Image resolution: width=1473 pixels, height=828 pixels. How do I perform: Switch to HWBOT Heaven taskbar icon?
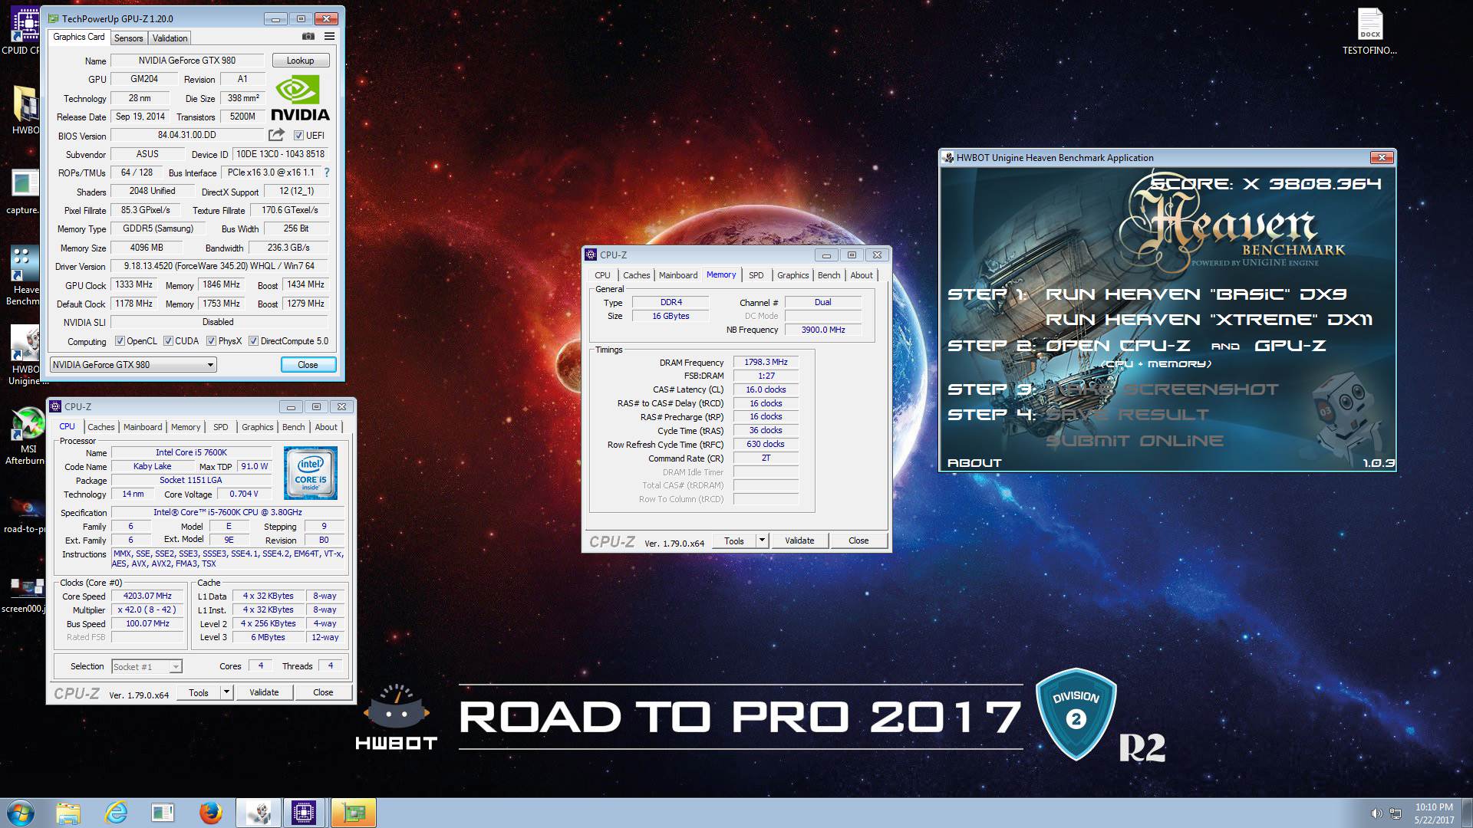258,813
